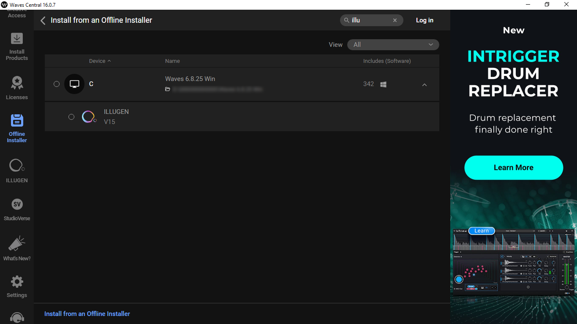Image resolution: width=577 pixels, height=324 pixels.
Task: Open Install Products in sidebar
Action: point(17,46)
